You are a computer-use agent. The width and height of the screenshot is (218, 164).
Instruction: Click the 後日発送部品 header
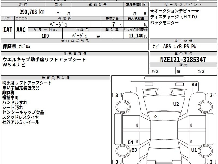[x=75, y=41]
